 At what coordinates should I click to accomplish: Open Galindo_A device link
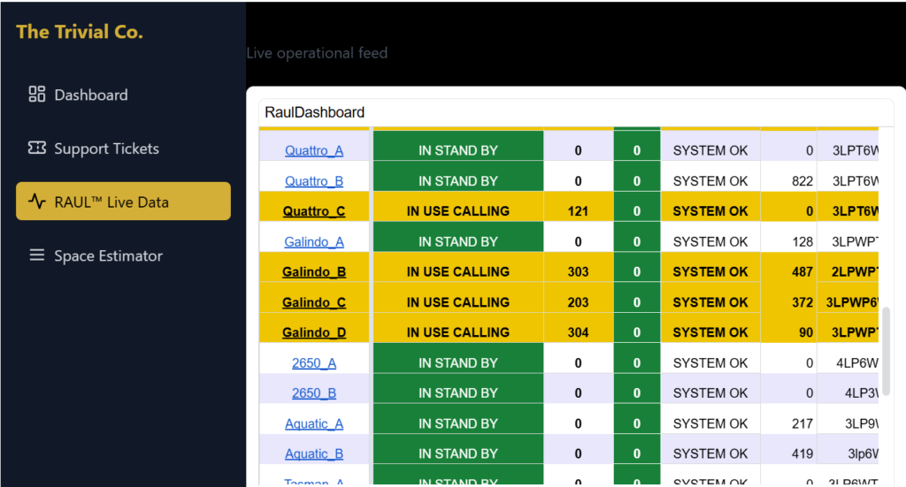[x=314, y=241]
